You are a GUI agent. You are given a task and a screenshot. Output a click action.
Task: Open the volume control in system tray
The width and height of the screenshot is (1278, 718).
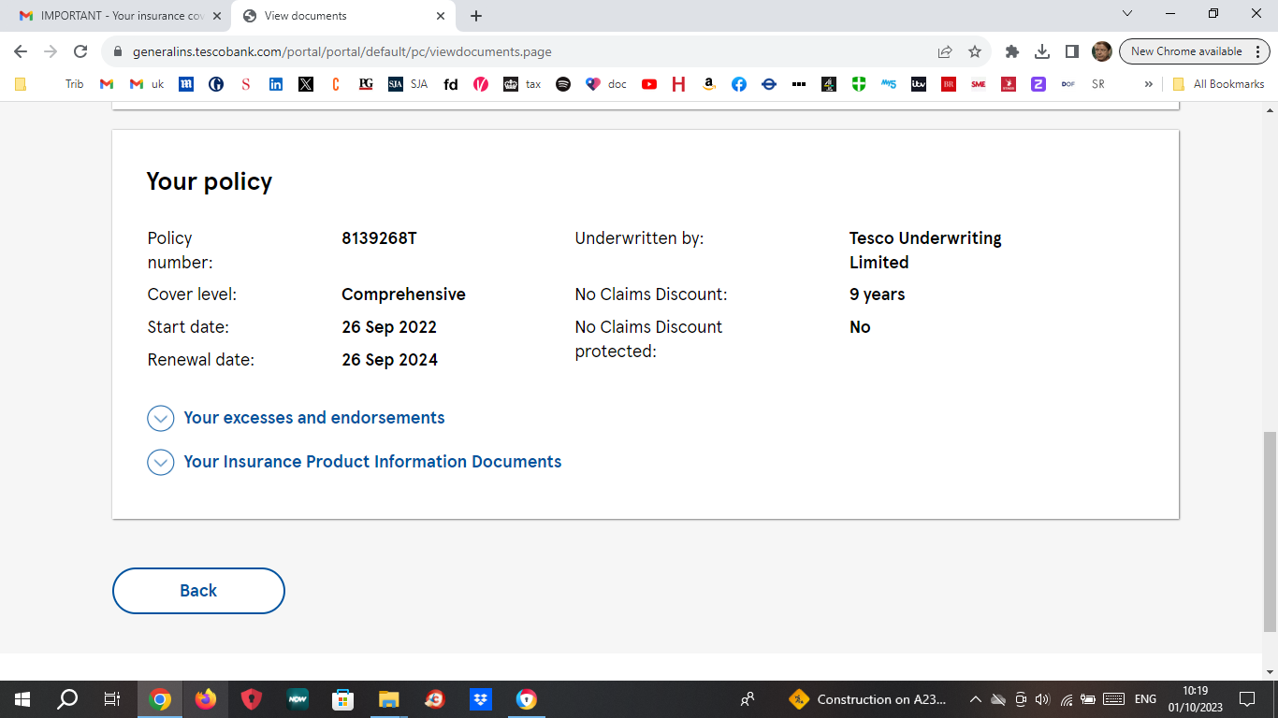coord(1043,699)
